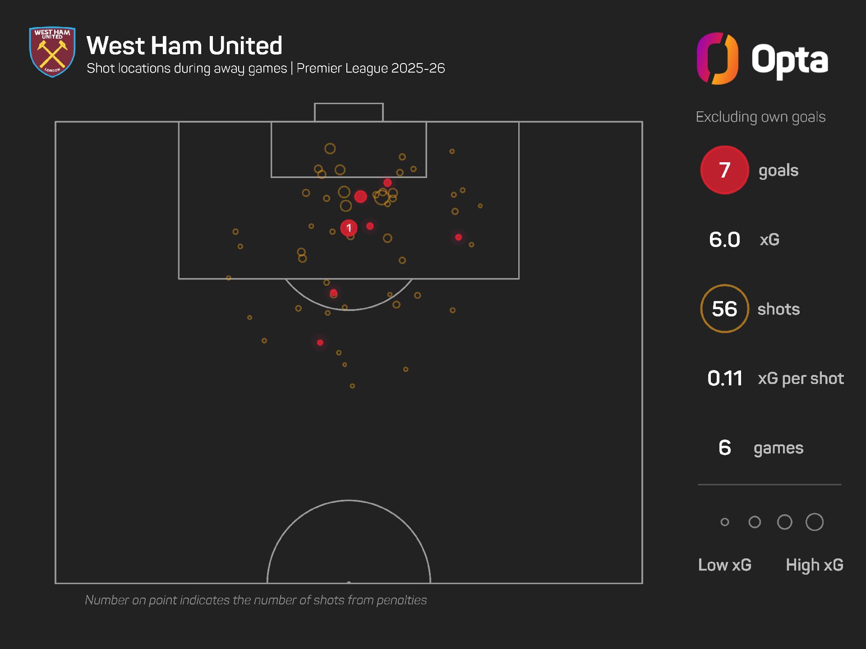Select the largest High xG legend circle
Screen dimensions: 866x649
tap(814, 522)
